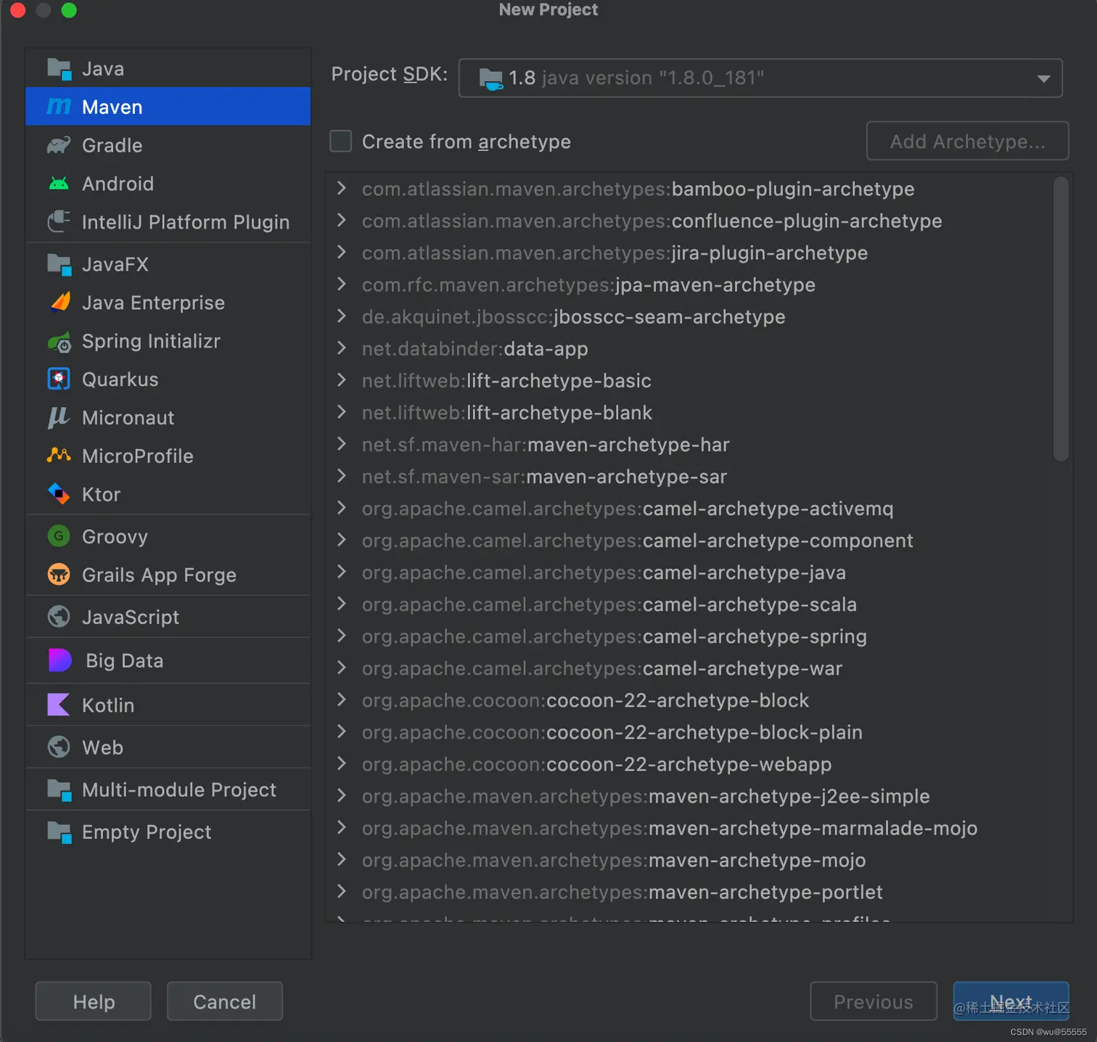
Task: Click the Micronaut mu icon
Action: [x=58, y=417]
